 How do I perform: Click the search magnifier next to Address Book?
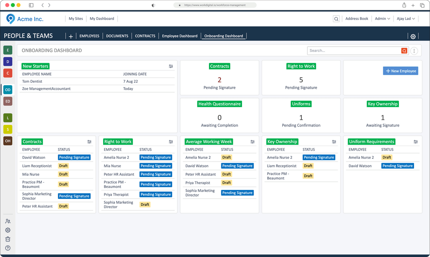[x=336, y=19]
